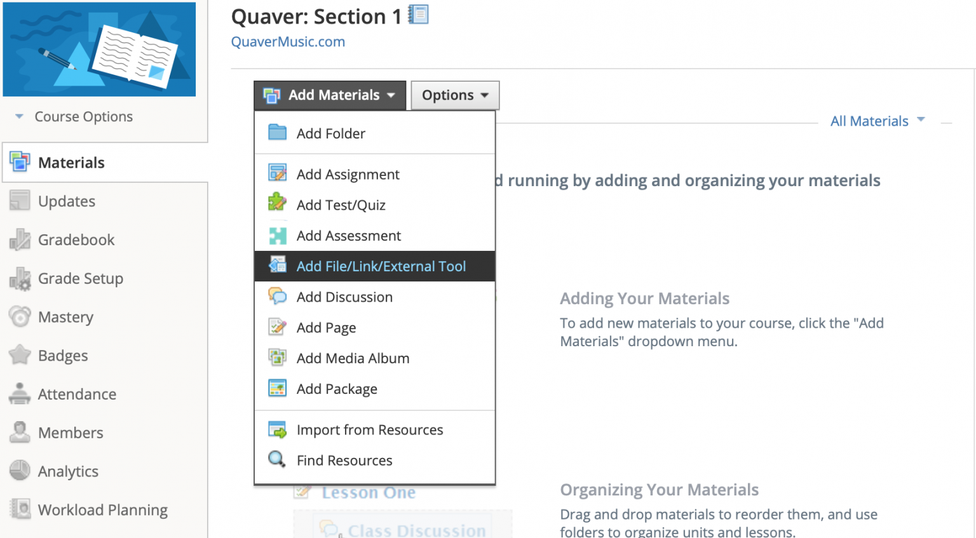Screen dimensions: 976x538
Task: Select Import from Resources
Action: (x=369, y=430)
